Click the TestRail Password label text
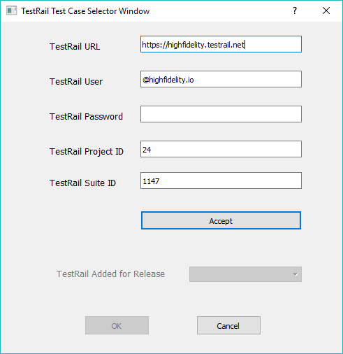 [x=86, y=116]
